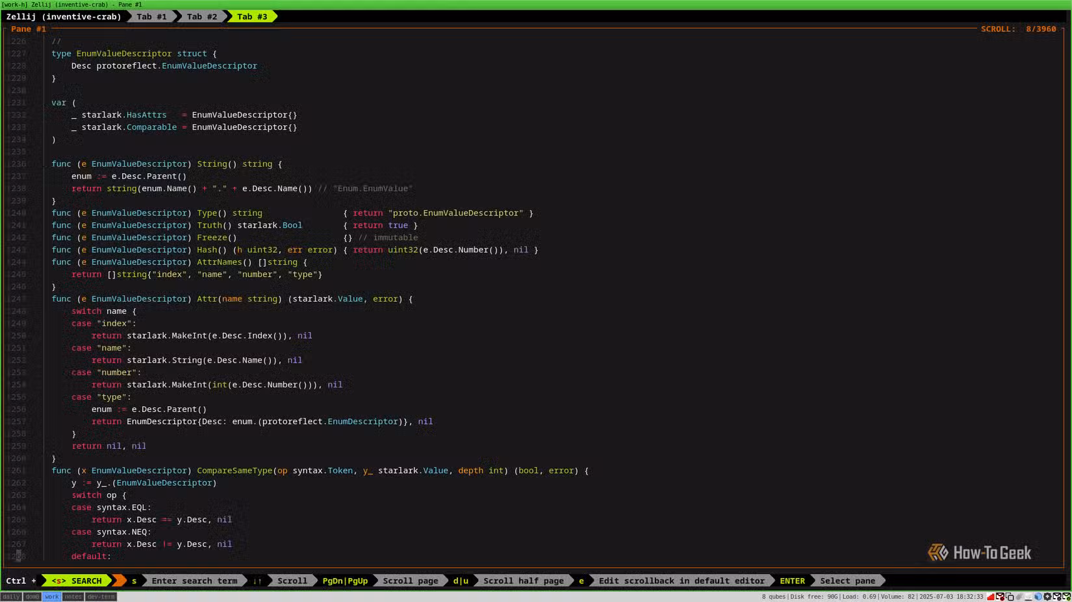
Task: Click the PgDn|PgUp key hint
Action: click(345, 581)
